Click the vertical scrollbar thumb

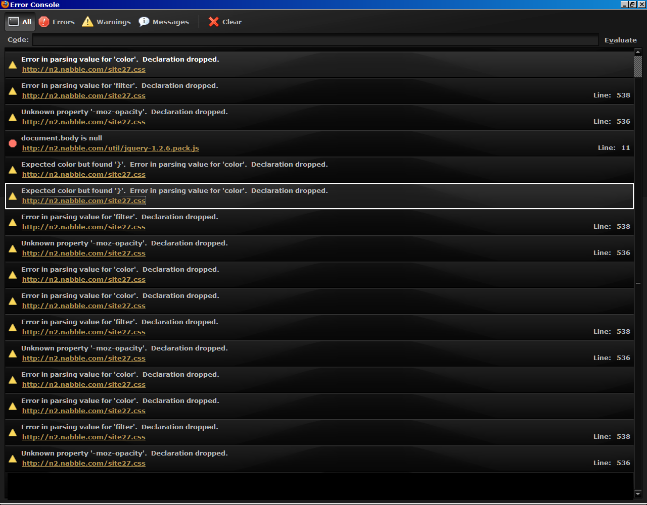point(638,67)
